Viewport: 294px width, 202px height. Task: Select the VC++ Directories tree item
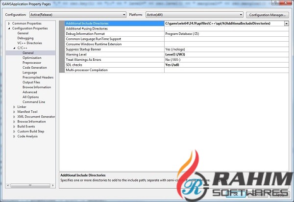[x=29, y=43]
